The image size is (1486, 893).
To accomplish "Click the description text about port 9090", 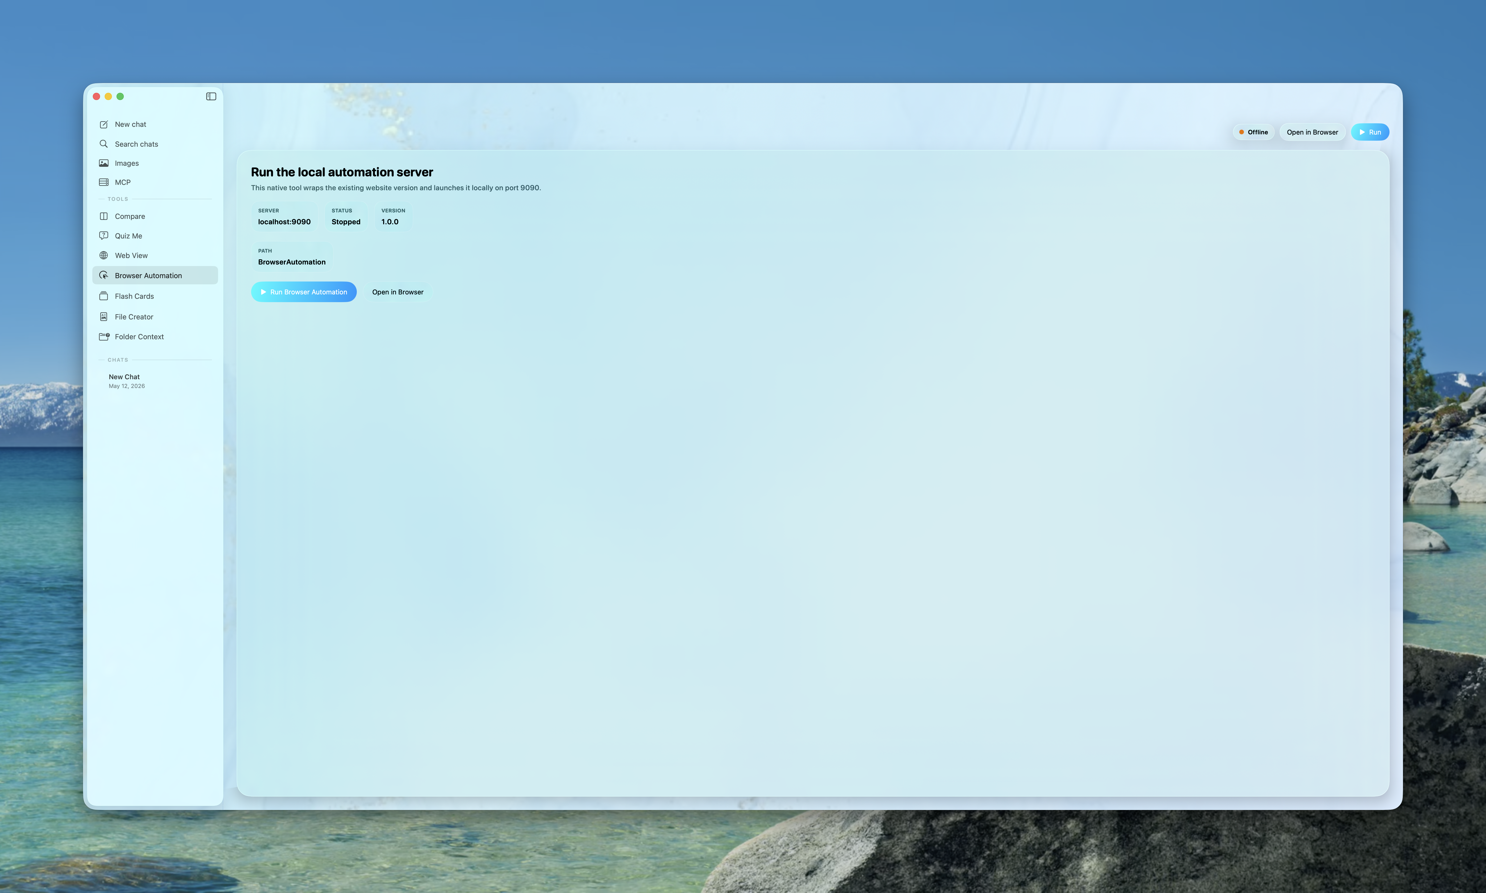I will 396,188.
